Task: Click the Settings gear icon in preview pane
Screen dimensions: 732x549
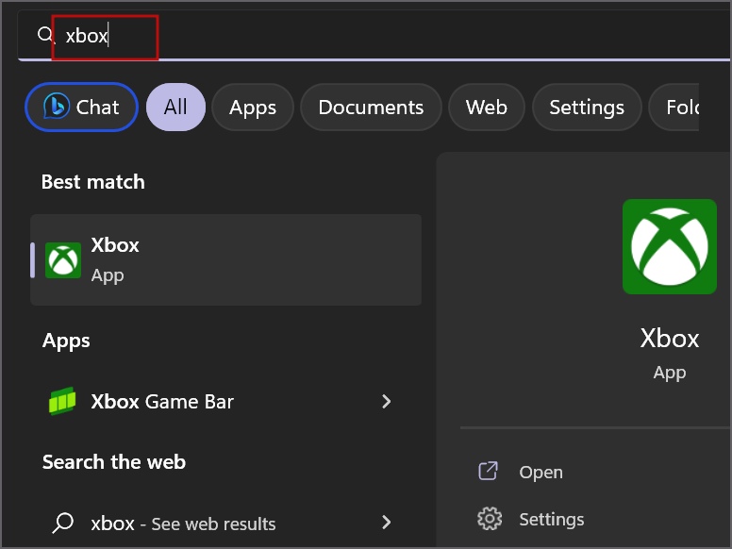Action: (x=490, y=519)
